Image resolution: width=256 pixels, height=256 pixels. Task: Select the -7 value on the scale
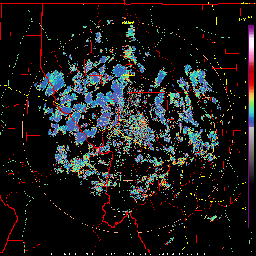point(244,209)
